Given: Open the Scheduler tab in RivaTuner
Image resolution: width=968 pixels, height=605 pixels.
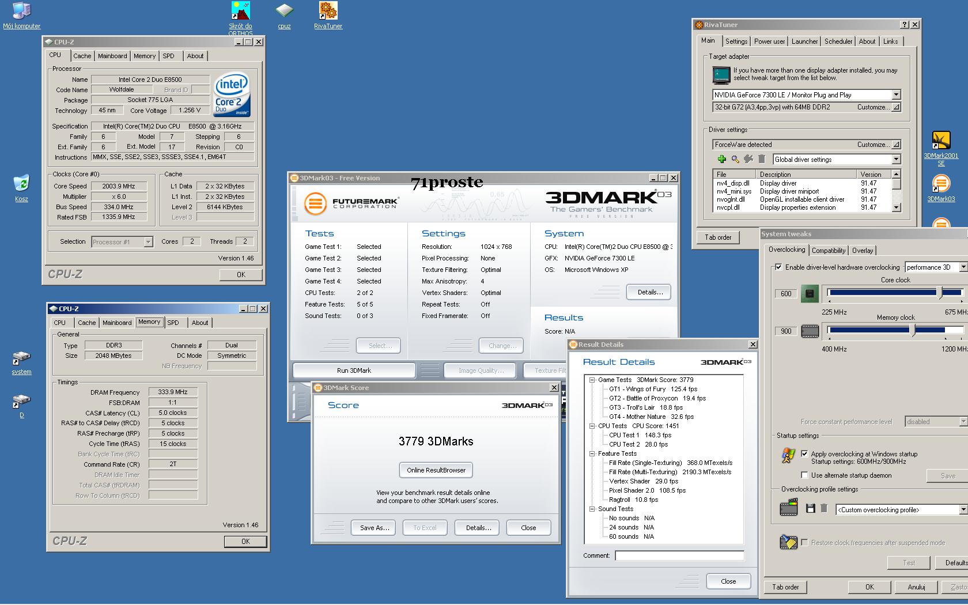Looking at the screenshot, I should pyautogui.click(x=838, y=41).
